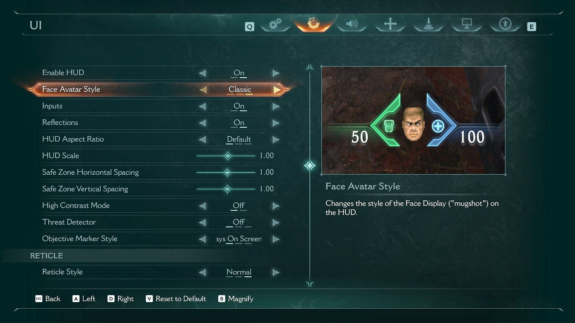Screen dimensions: 575x323
Task: Open the joystick input settings tab
Action: pos(429,24)
